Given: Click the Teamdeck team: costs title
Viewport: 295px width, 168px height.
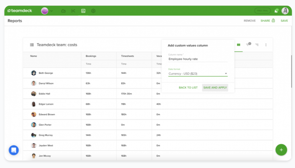Looking at the screenshot, I should [57, 45].
